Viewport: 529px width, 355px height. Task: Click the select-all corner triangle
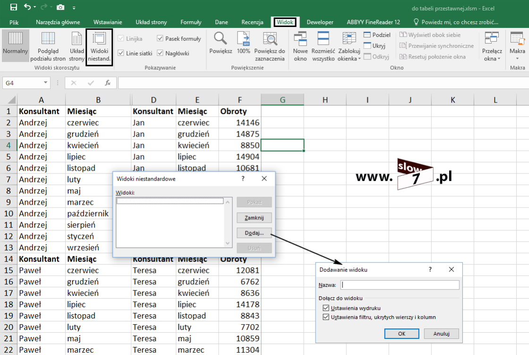pos(11,100)
